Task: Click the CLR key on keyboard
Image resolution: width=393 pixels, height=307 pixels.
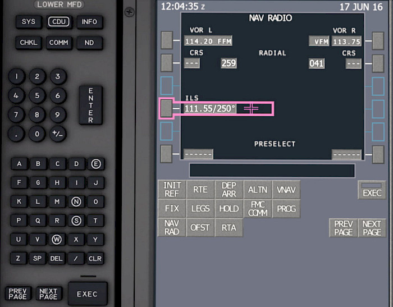Action: point(95,258)
